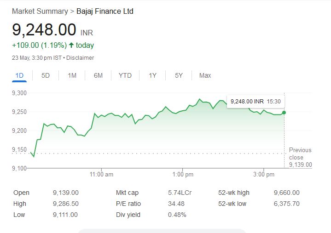The image size is (331, 233).
Task: Click the 9,100 y-axis label
Action: pyautogui.click(x=19, y=168)
